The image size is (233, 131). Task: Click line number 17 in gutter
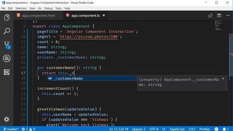tap(23, 73)
